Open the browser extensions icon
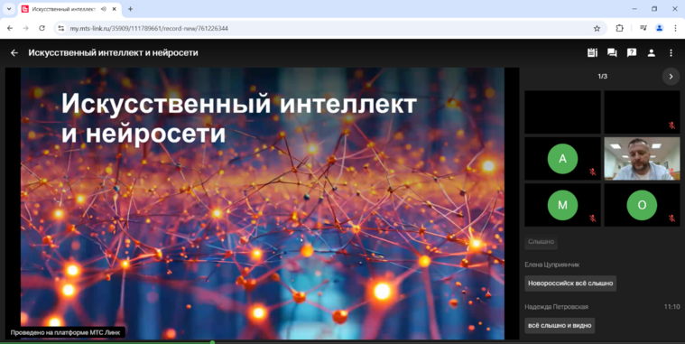The height and width of the screenshot is (344, 685). coord(619,28)
